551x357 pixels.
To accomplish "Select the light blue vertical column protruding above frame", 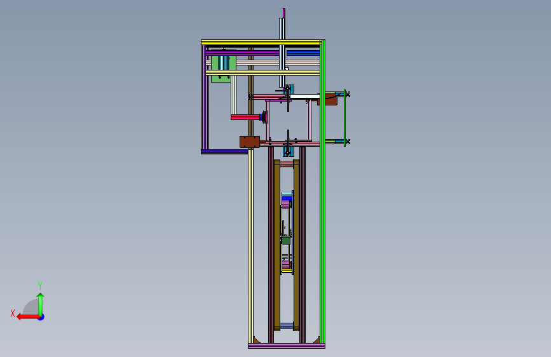I will pos(282,53).
